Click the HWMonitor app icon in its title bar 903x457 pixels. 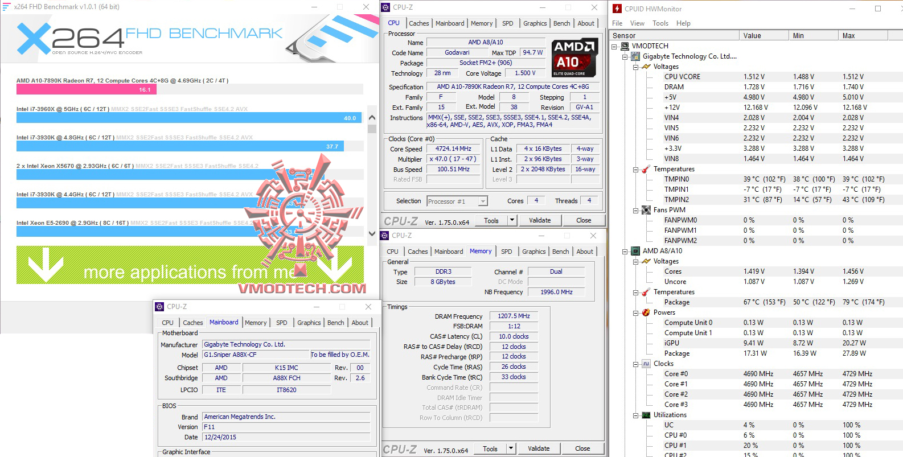pyautogui.click(x=617, y=9)
